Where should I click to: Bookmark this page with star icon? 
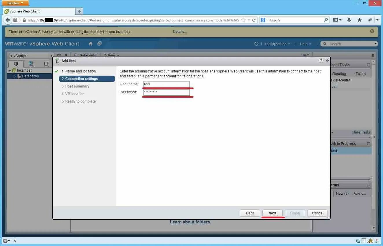coord(243,20)
